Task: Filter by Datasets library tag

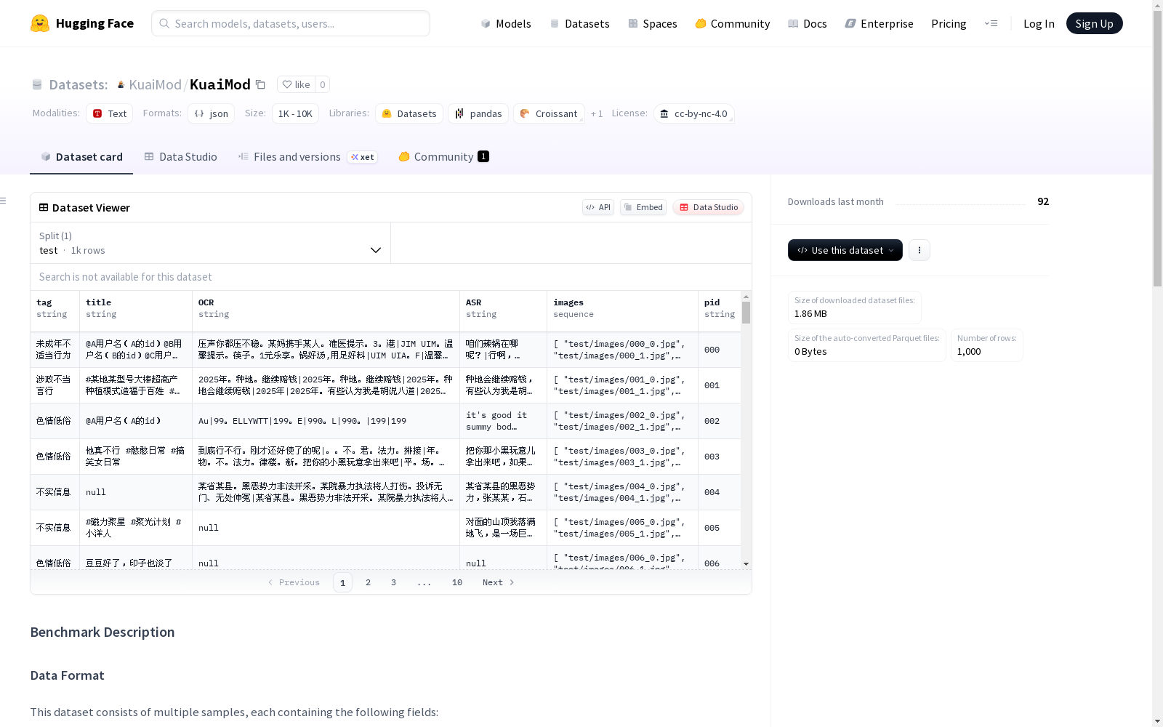Action: point(409,113)
